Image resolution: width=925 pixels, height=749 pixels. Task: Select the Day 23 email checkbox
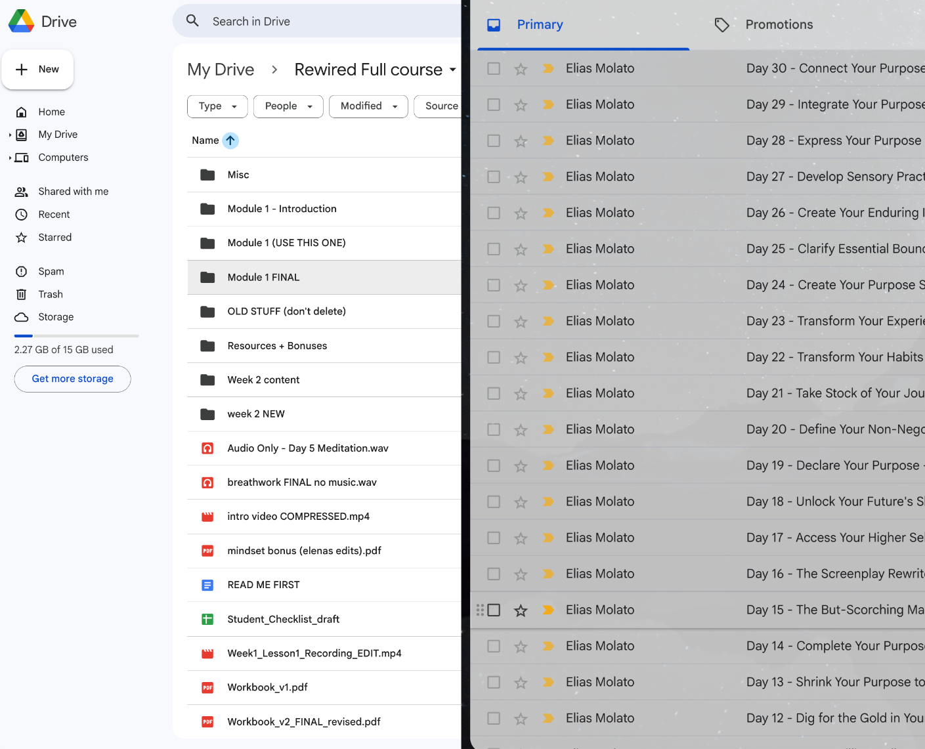tap(494, 321)
